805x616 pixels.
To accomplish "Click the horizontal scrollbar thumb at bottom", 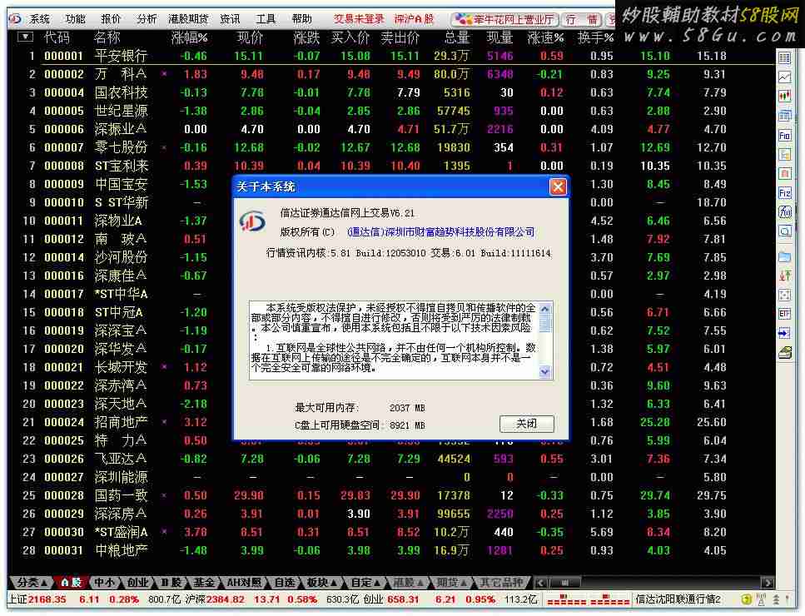I will point(564,583).
